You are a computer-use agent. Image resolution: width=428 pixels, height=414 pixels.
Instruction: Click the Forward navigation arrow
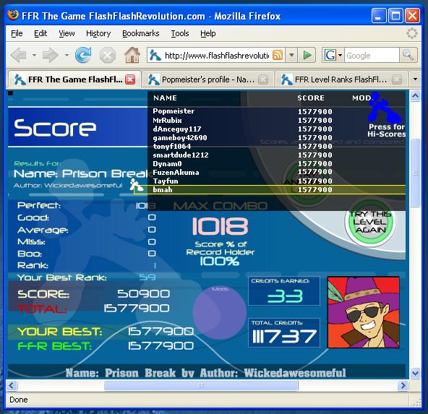coord(50,55)
